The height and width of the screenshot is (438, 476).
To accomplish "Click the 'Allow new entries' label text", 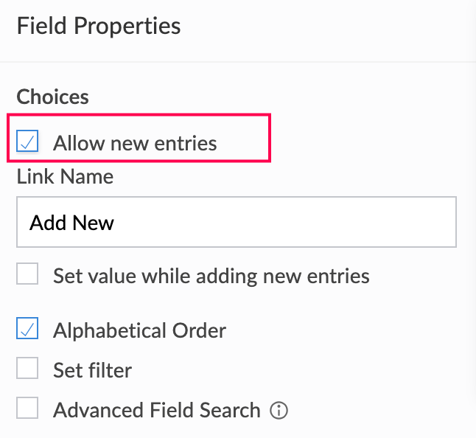I will click(135, 142).
